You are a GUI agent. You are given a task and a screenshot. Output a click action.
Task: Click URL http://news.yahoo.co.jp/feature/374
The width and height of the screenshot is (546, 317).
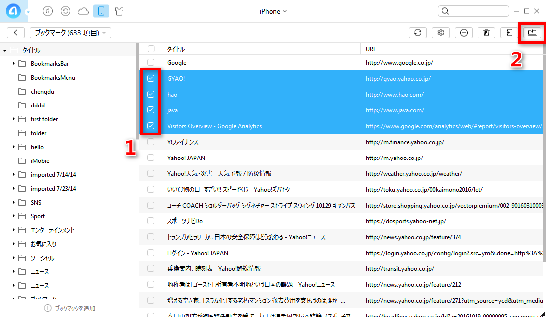click(413, 237)
